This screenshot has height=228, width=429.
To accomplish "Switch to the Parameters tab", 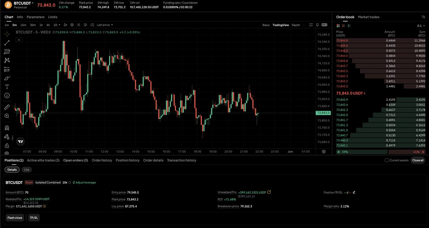I will coord(36,17).
